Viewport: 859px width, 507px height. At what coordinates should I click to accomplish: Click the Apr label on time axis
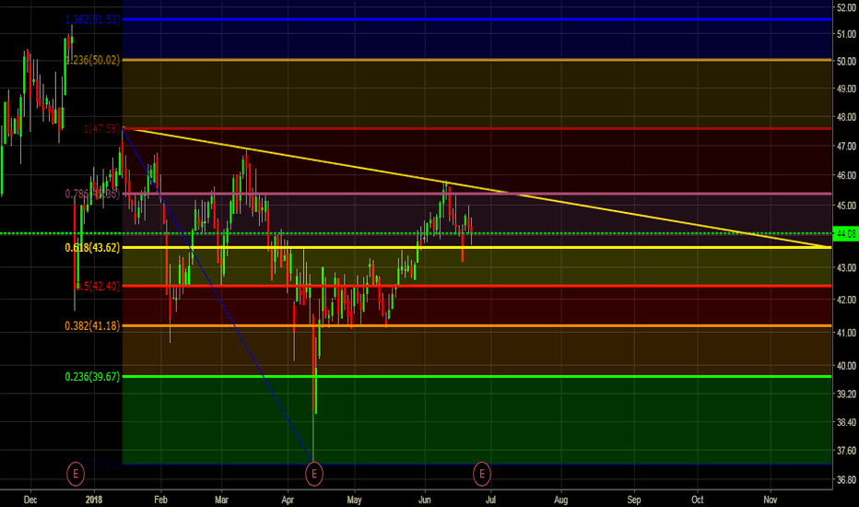coord(288,500)
